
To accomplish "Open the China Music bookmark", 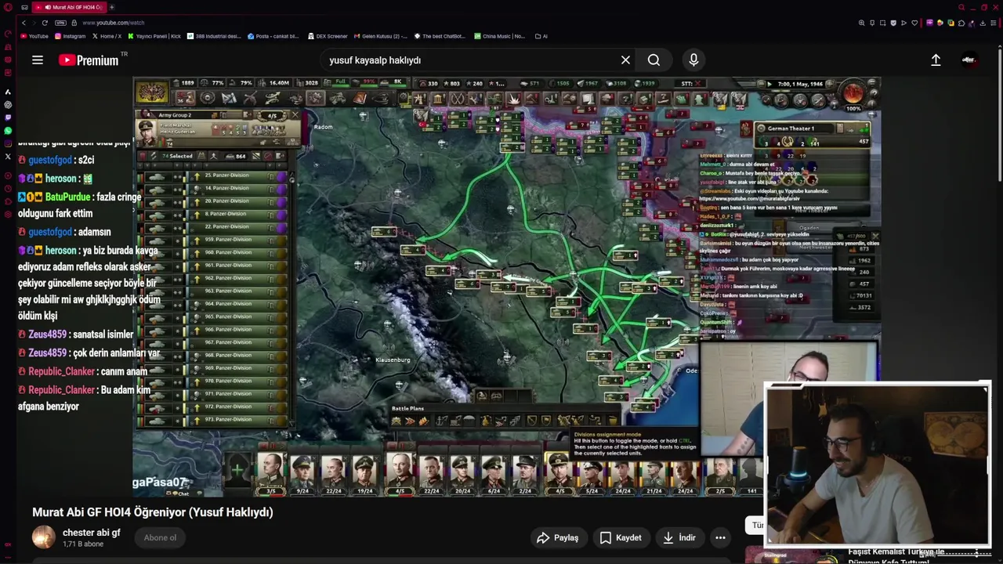I will tap(500, 36).
